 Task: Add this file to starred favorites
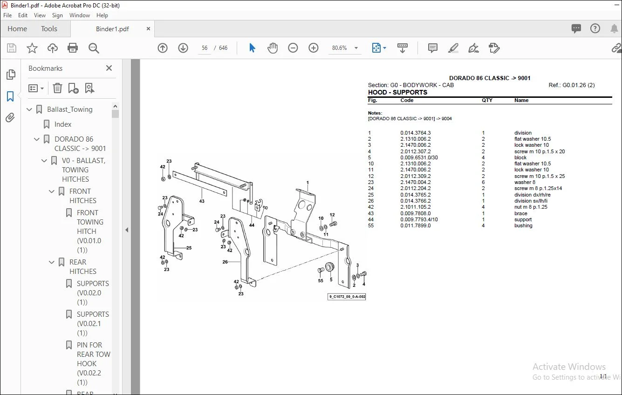(x=32, y=48)
